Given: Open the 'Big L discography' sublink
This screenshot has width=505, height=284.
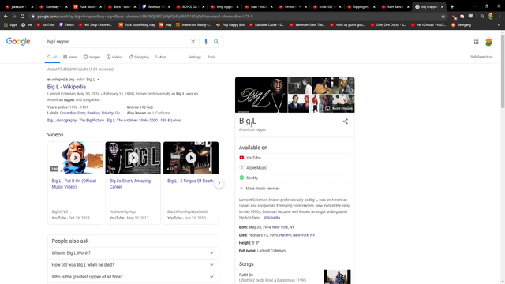Looking at the screenshot, I should (62, 121).
